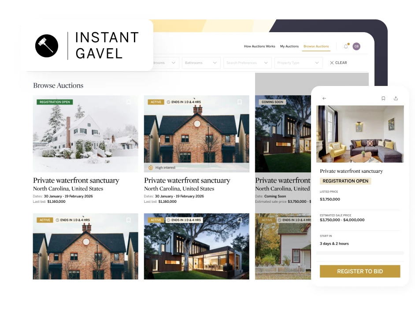Bookmark the top-row brick house listing
Screen dimensions: 415x309
click(x=240, y=102)
